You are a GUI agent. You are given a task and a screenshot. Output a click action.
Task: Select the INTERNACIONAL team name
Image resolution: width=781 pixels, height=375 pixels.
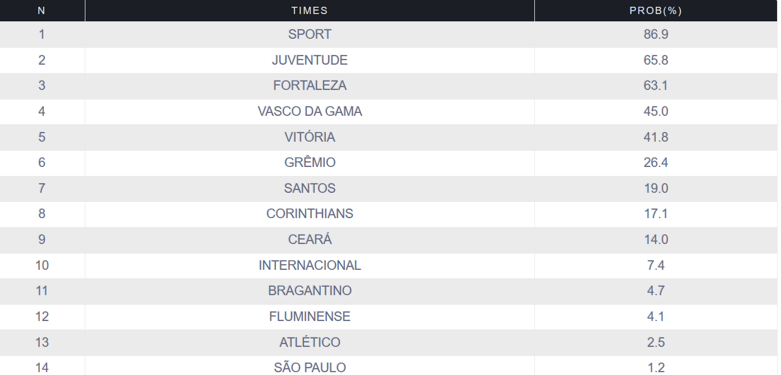(x=310, y=265)
